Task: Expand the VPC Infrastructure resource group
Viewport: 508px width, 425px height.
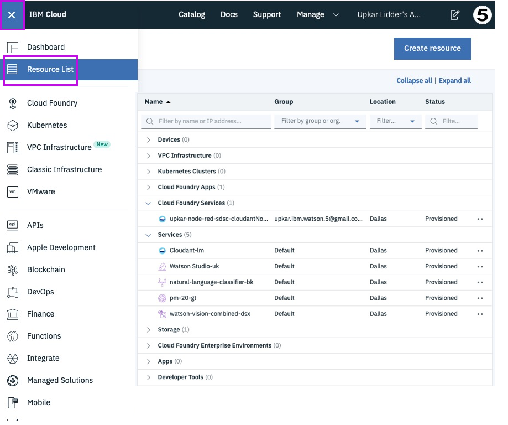Action: coord(148,156)
